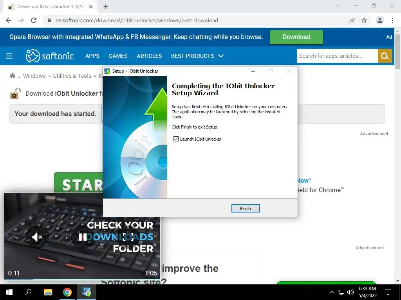Open the Softonic hamburger menu
Image resolution: width=401 pixels, height=300 pixels.
(9, 56)
